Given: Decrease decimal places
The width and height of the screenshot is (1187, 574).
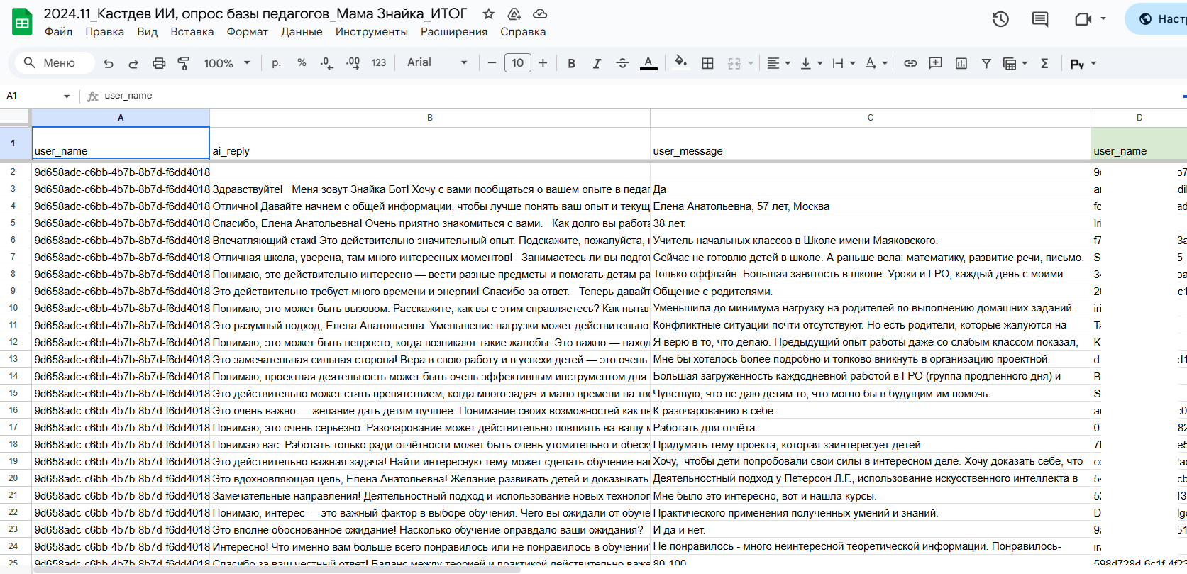Looking at the screenshot, I should [326, 63].
